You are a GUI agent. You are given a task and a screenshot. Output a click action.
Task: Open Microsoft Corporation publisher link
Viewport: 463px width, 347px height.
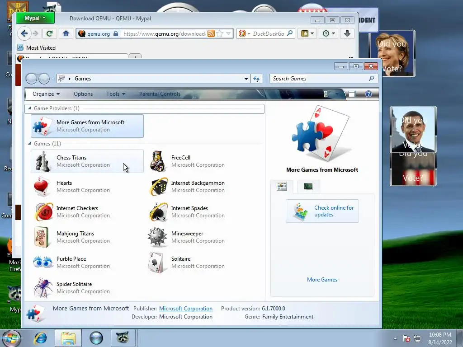[x=186, y=309]
